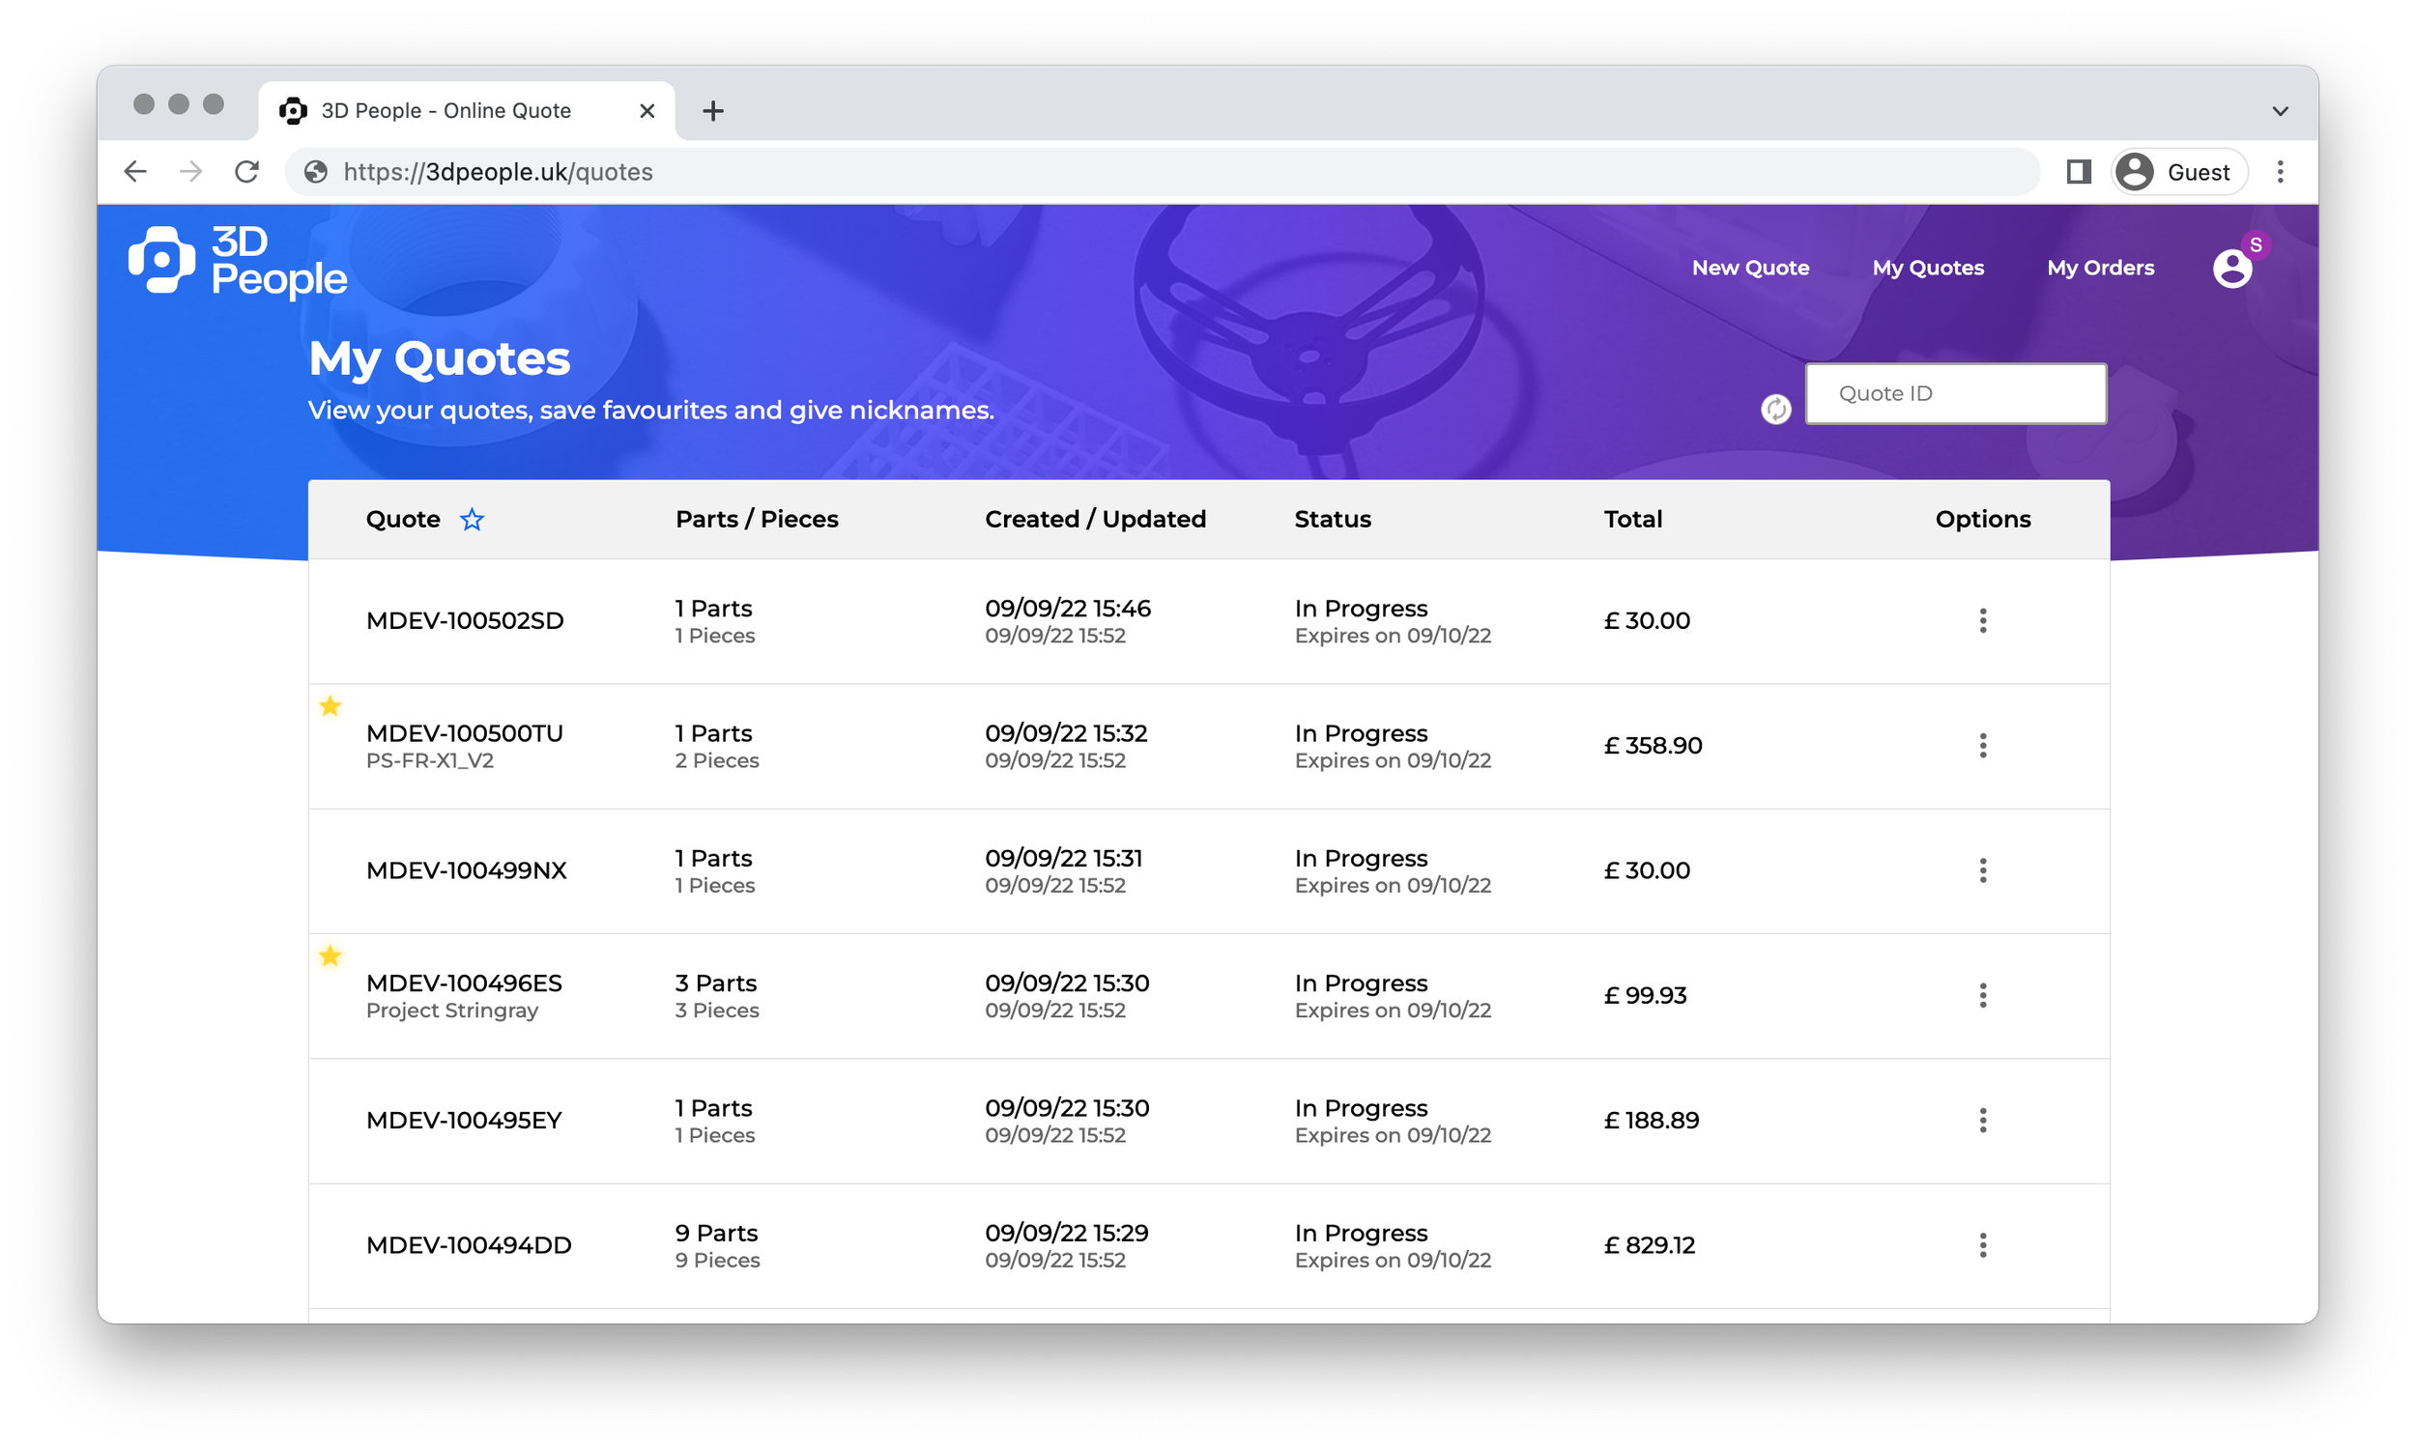Open the new tab button

[x=713, y=109]
